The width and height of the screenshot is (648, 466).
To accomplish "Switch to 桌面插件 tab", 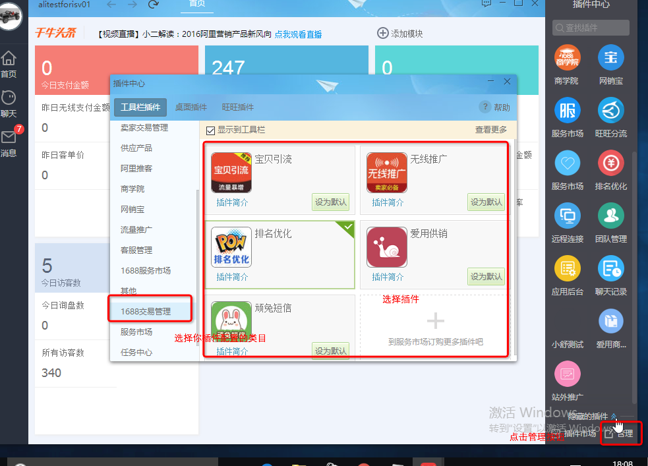I will (191, 107).
